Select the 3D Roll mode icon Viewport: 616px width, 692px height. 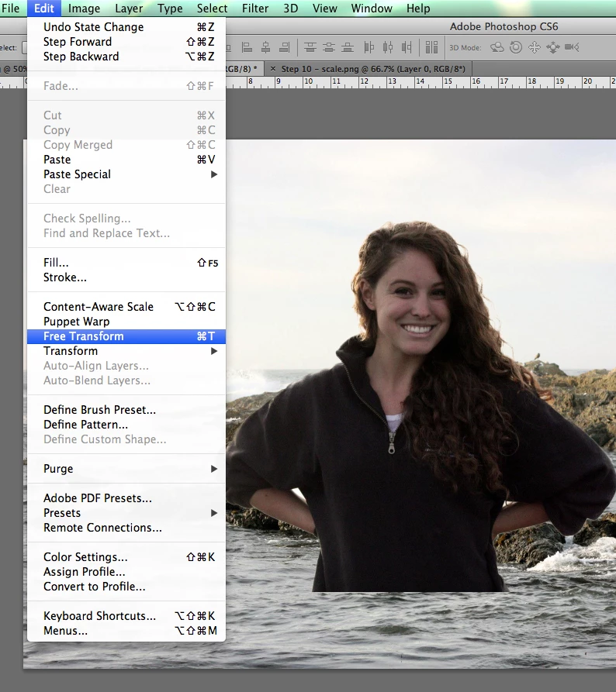[x=516, y=47]
